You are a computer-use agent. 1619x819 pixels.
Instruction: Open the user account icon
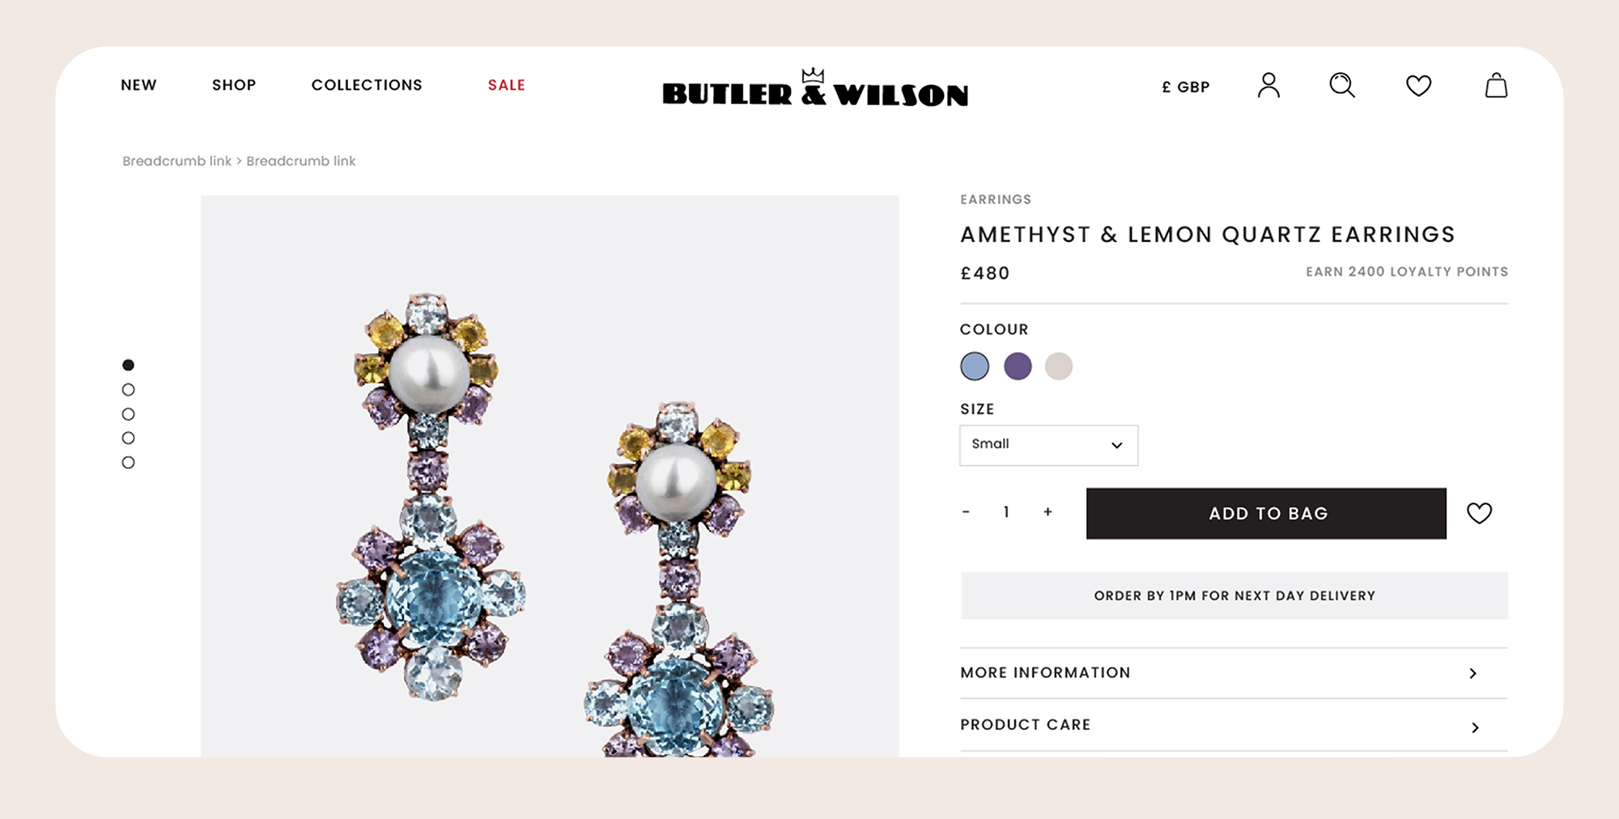coord(1268,85)
